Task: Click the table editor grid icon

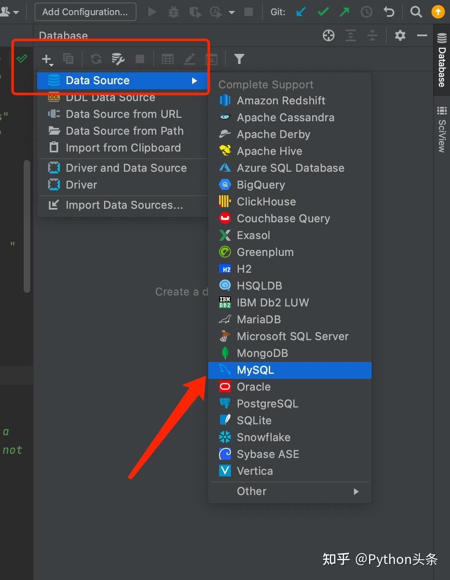Action: [x=168, y=59]
